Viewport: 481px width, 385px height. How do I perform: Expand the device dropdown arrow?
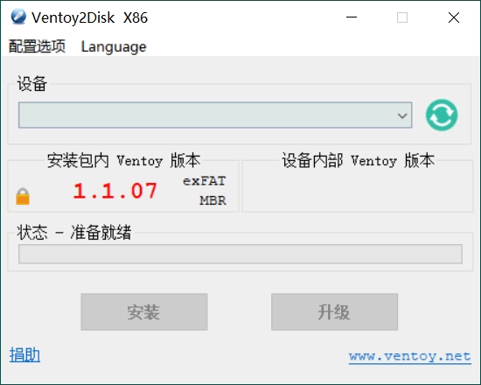tap(402, 115)
